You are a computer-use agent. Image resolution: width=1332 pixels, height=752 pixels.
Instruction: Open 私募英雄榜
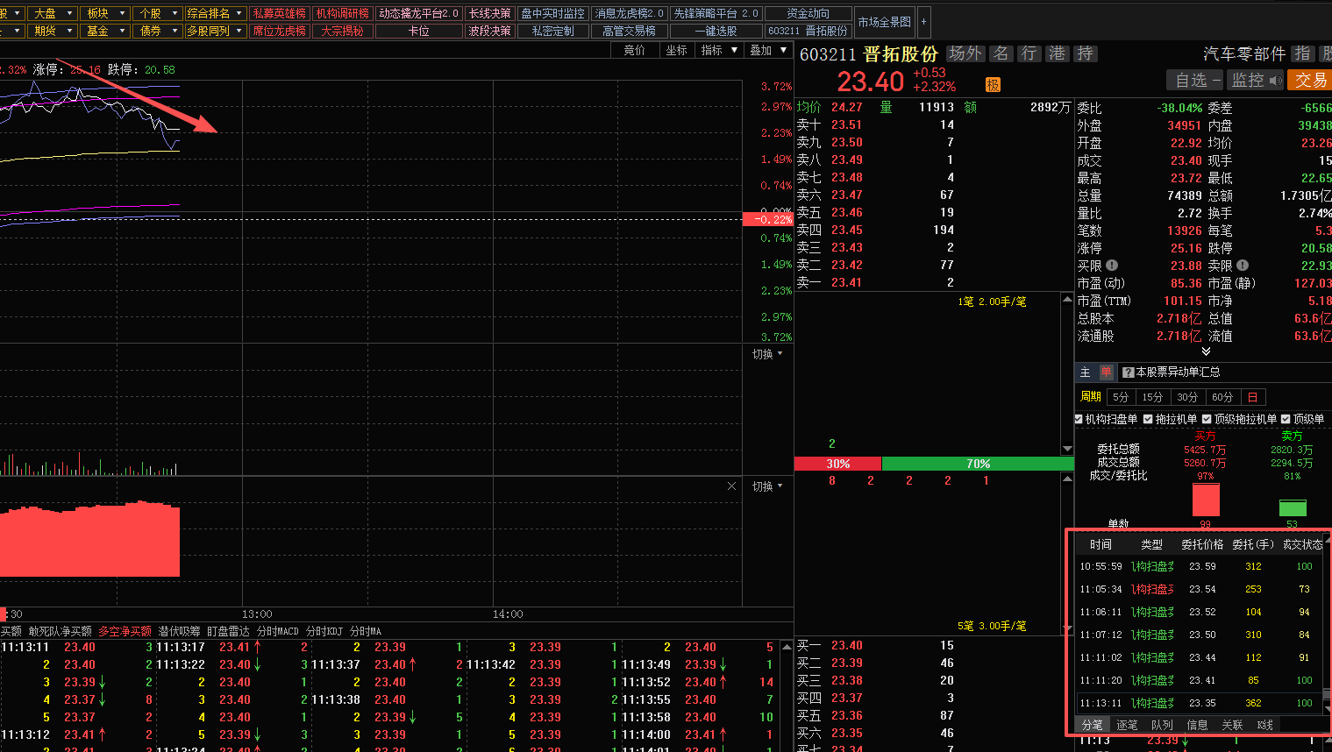pyautogui.click(x=279, y=13)
